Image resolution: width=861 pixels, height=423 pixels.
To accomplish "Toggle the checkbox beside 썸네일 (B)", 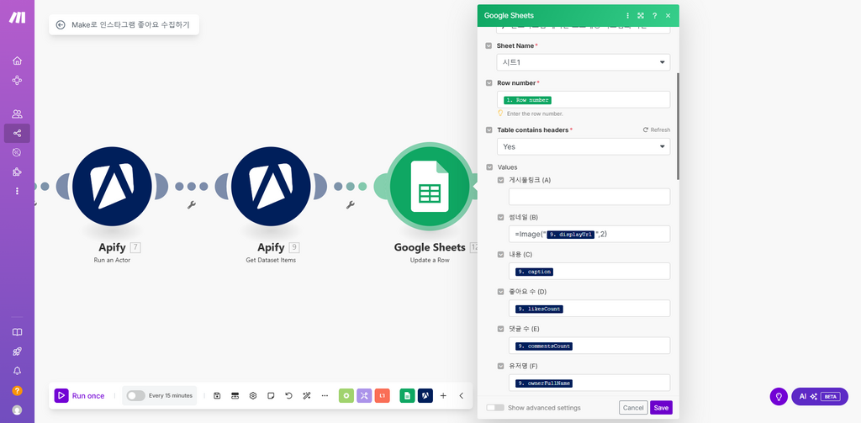I will (x=501, y=217).
